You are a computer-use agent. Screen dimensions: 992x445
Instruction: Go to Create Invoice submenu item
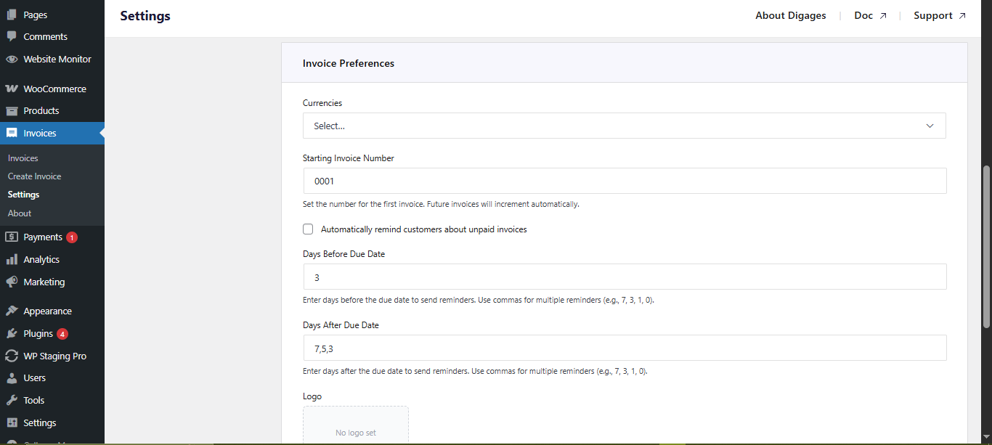point(33,176)
